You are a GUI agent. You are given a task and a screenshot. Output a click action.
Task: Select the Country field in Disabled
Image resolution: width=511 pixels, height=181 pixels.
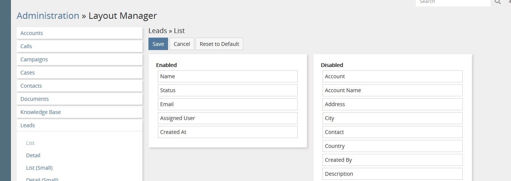click(392, 146)
